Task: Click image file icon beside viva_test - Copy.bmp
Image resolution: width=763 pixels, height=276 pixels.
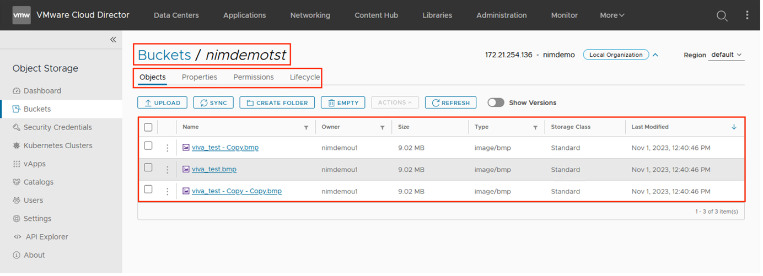Action: click(186, 148)
